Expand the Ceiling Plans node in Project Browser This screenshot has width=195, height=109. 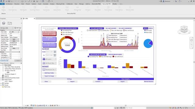[x=3, y=69]
